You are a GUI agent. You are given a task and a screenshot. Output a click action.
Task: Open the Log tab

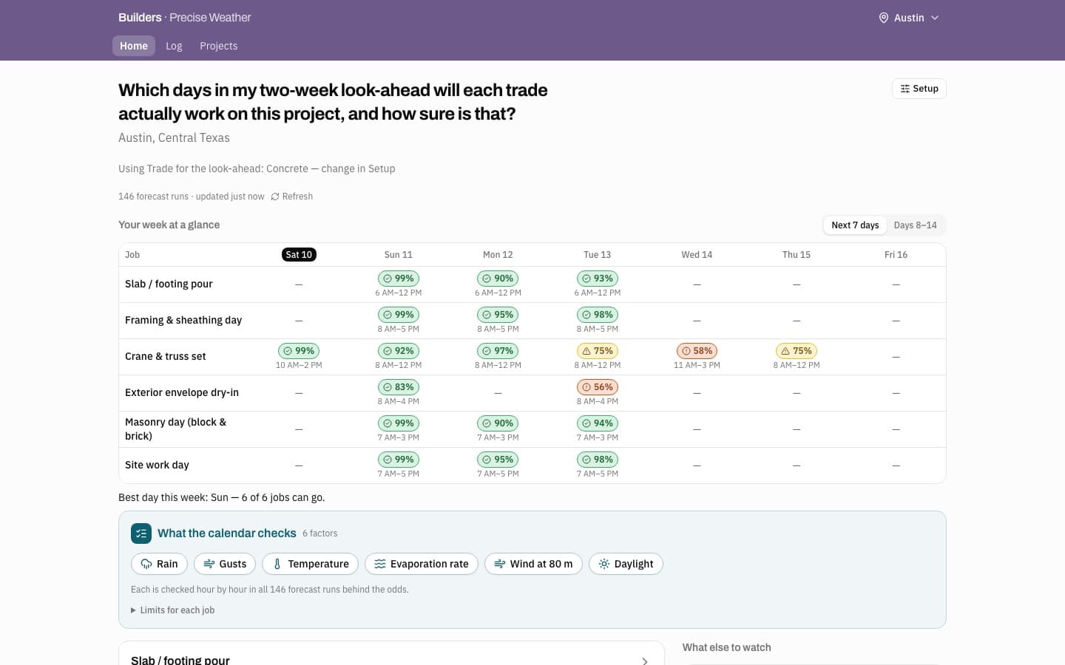174,46
